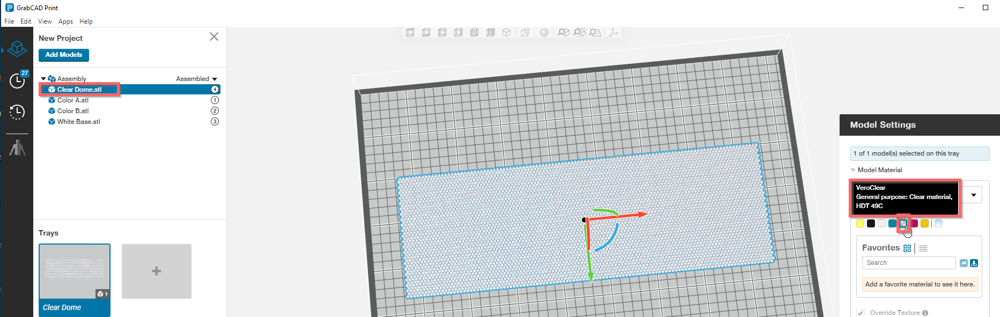The image size is (1000, 317).
Task: Click the Add Models button
Action: (x=63, y=55)
